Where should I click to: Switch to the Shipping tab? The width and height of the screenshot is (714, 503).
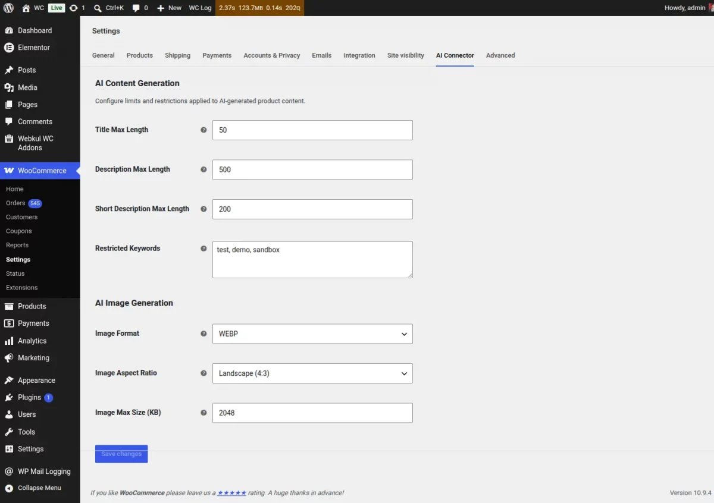point(178,55)
